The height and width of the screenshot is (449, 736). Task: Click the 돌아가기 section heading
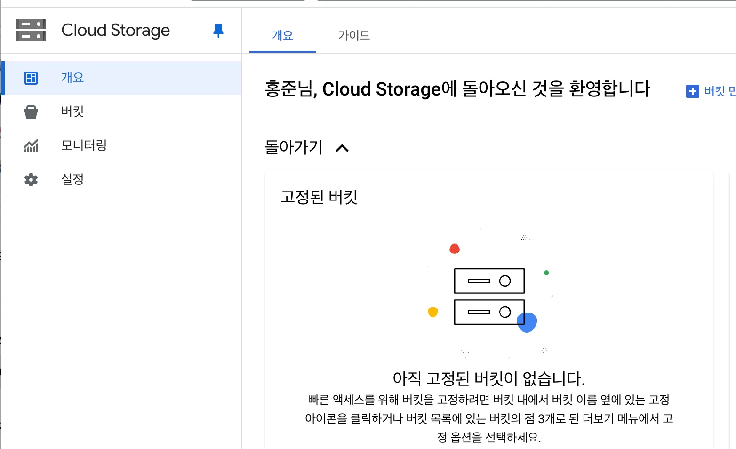(x=294, y=147)
